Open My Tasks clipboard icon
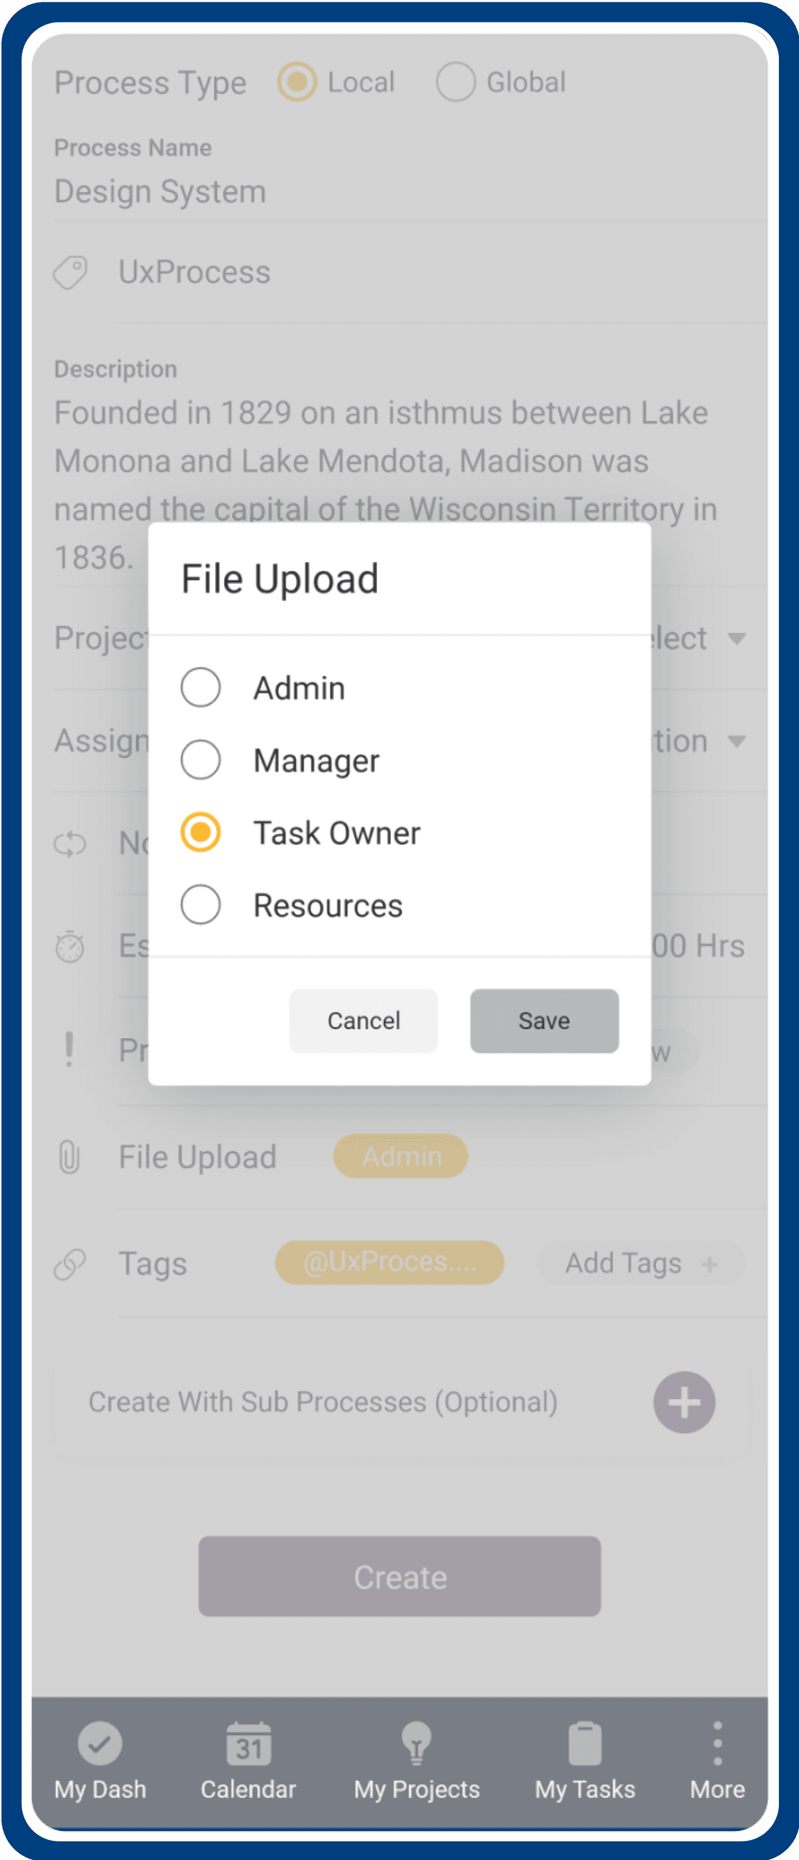 [584, 1744]
